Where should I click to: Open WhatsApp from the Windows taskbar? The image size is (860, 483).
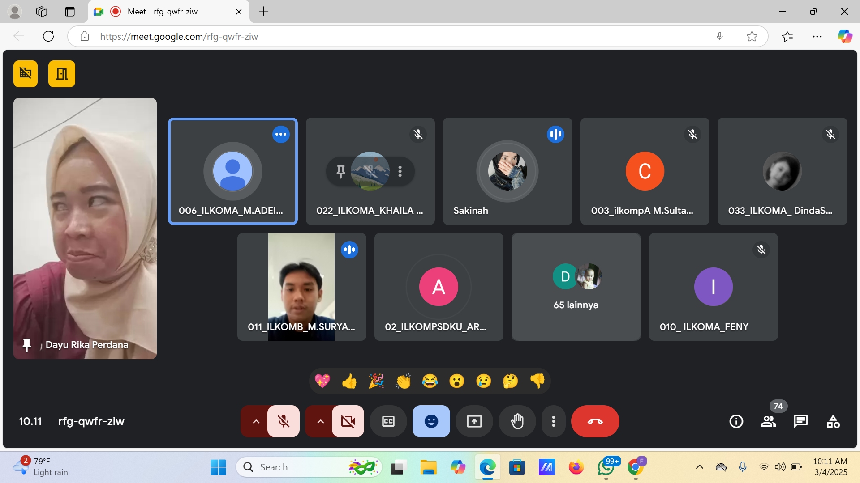point(606,467)
